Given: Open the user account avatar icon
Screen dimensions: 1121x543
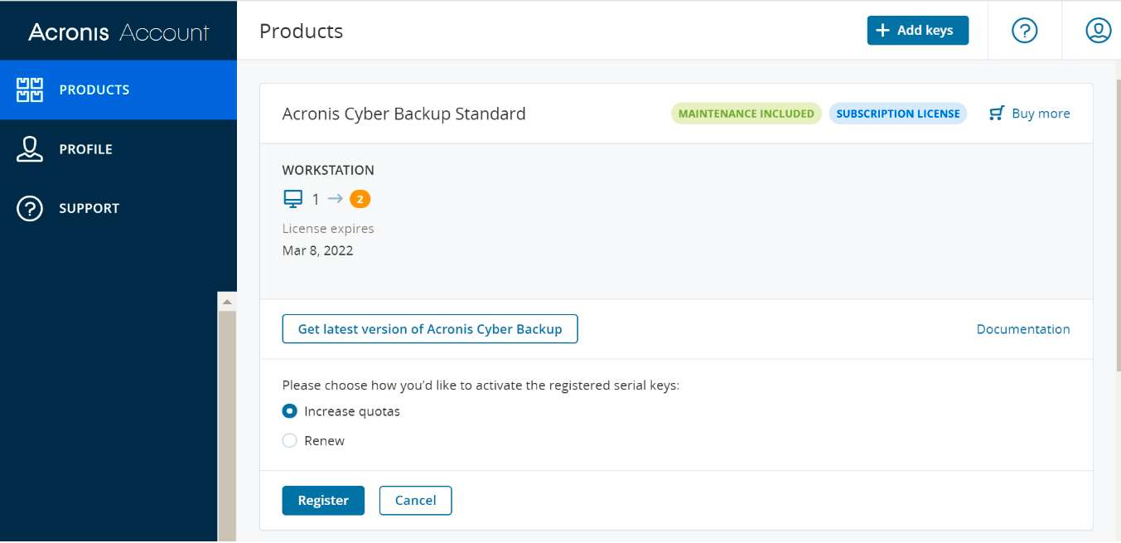Looking at the screenshot, I should [x=1098, y=31].
